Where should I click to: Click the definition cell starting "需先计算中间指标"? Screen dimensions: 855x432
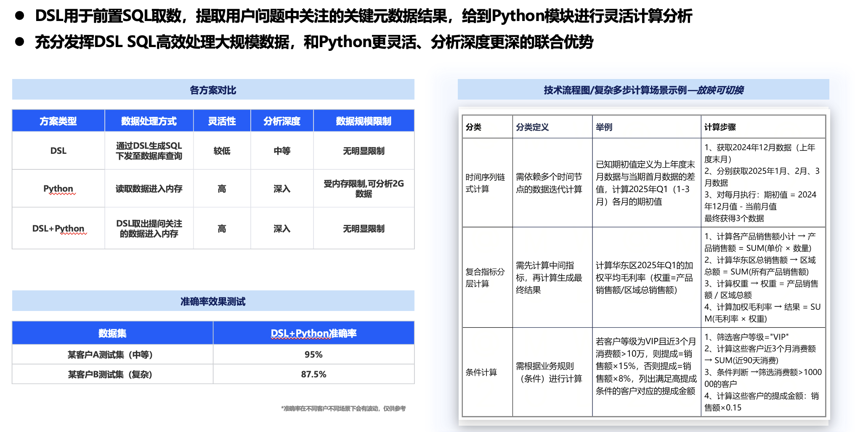coord(552,277)
